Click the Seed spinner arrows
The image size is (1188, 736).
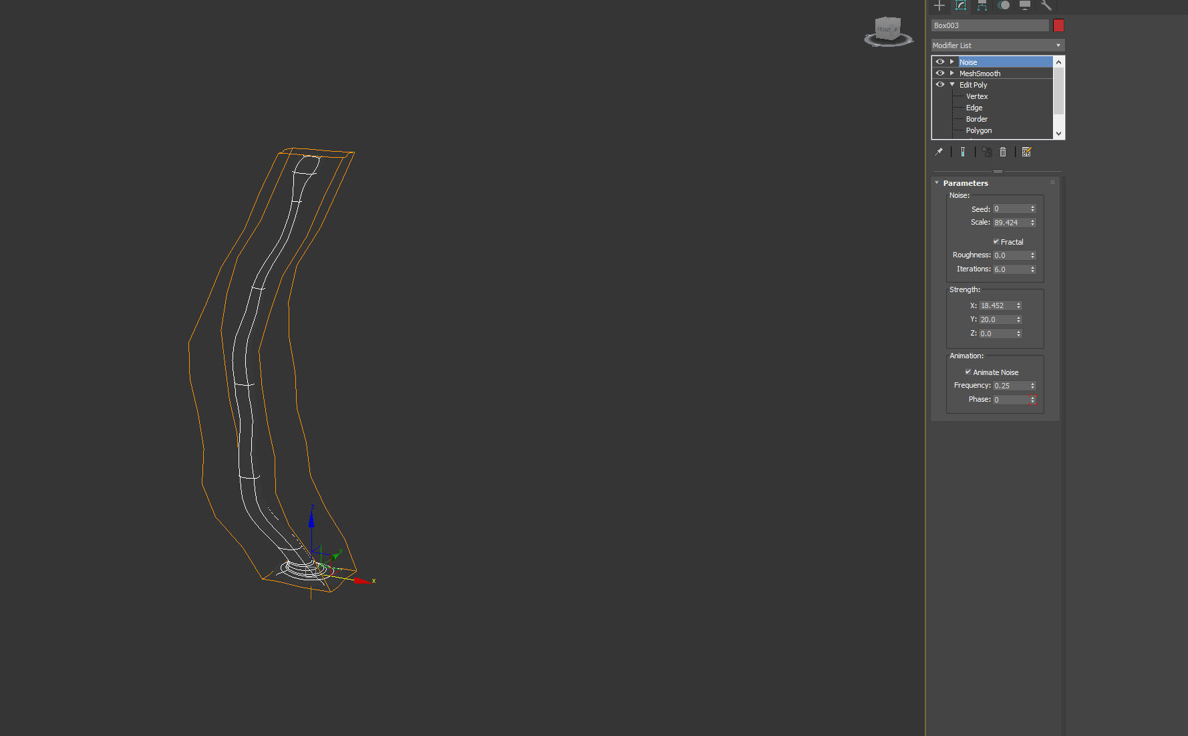[1032, 209]
